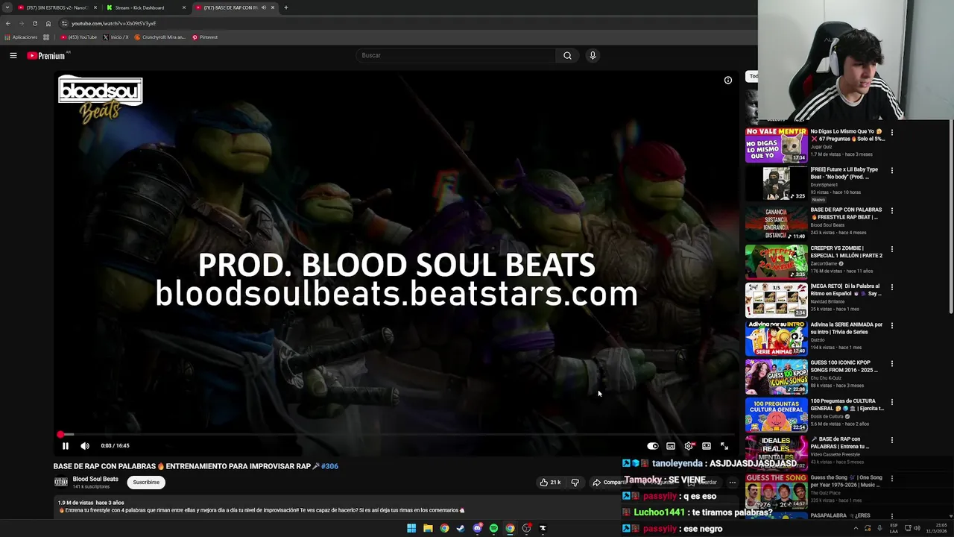This screenshot has height=537, width=954.
Task: Open options menu for No Digas Lo Mismo
Action: (x=891, y=133)
